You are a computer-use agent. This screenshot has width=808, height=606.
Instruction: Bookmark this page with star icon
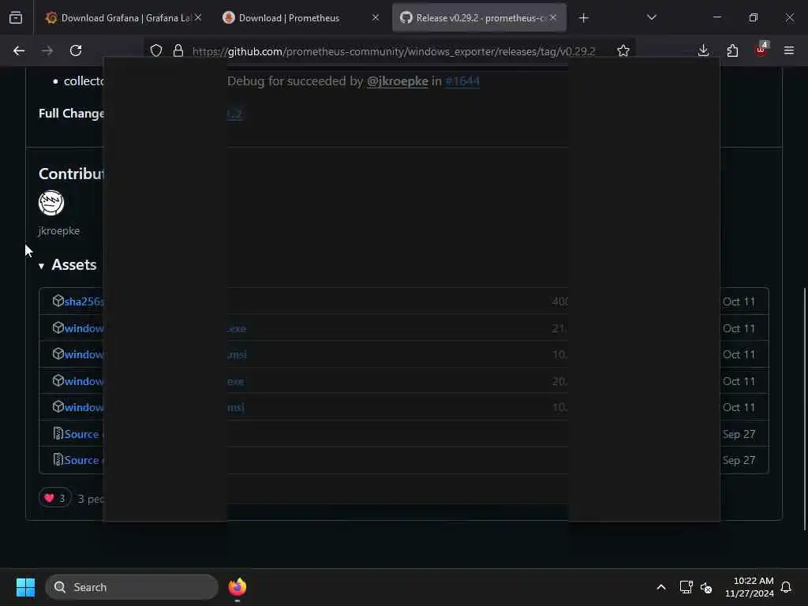click(x=623, y=50)
